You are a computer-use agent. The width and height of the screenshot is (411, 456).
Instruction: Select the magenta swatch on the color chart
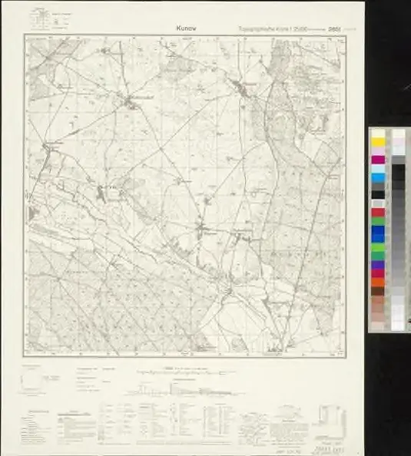(x=378, y=160)
